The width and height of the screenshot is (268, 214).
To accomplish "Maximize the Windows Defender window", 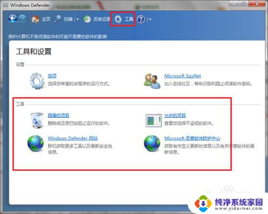I will [244, 4].
